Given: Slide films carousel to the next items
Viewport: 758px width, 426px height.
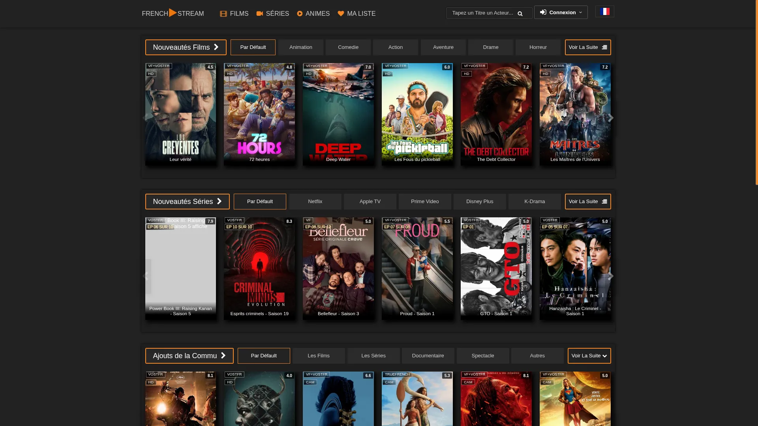Looking at the screenshot, I should [611, 118].
